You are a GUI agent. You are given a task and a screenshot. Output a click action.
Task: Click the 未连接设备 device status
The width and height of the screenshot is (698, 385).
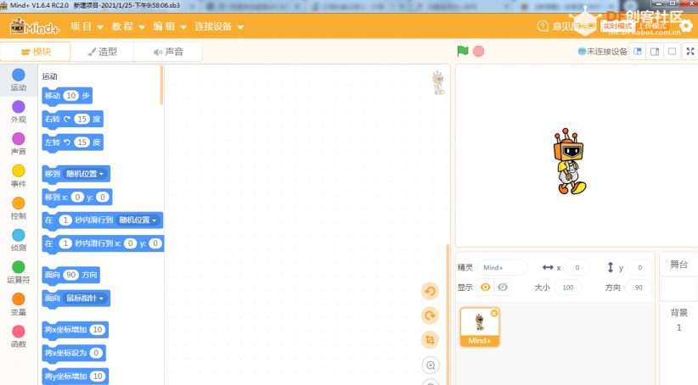(602, 52)
